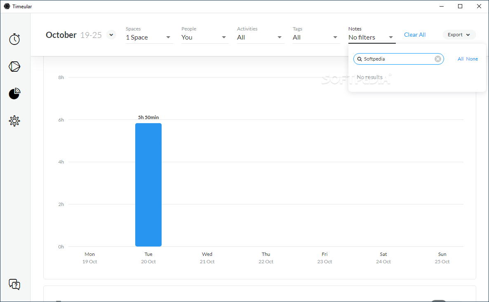
Task: Collapse the Notes No filters dropdown
Action: click(x=372, y=37)
